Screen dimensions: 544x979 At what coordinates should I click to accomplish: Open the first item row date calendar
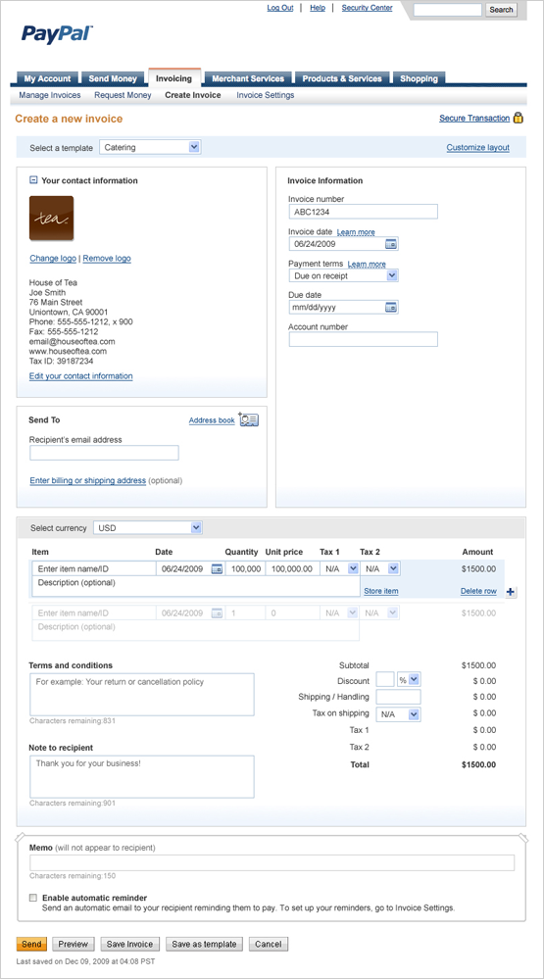[217, 569]
